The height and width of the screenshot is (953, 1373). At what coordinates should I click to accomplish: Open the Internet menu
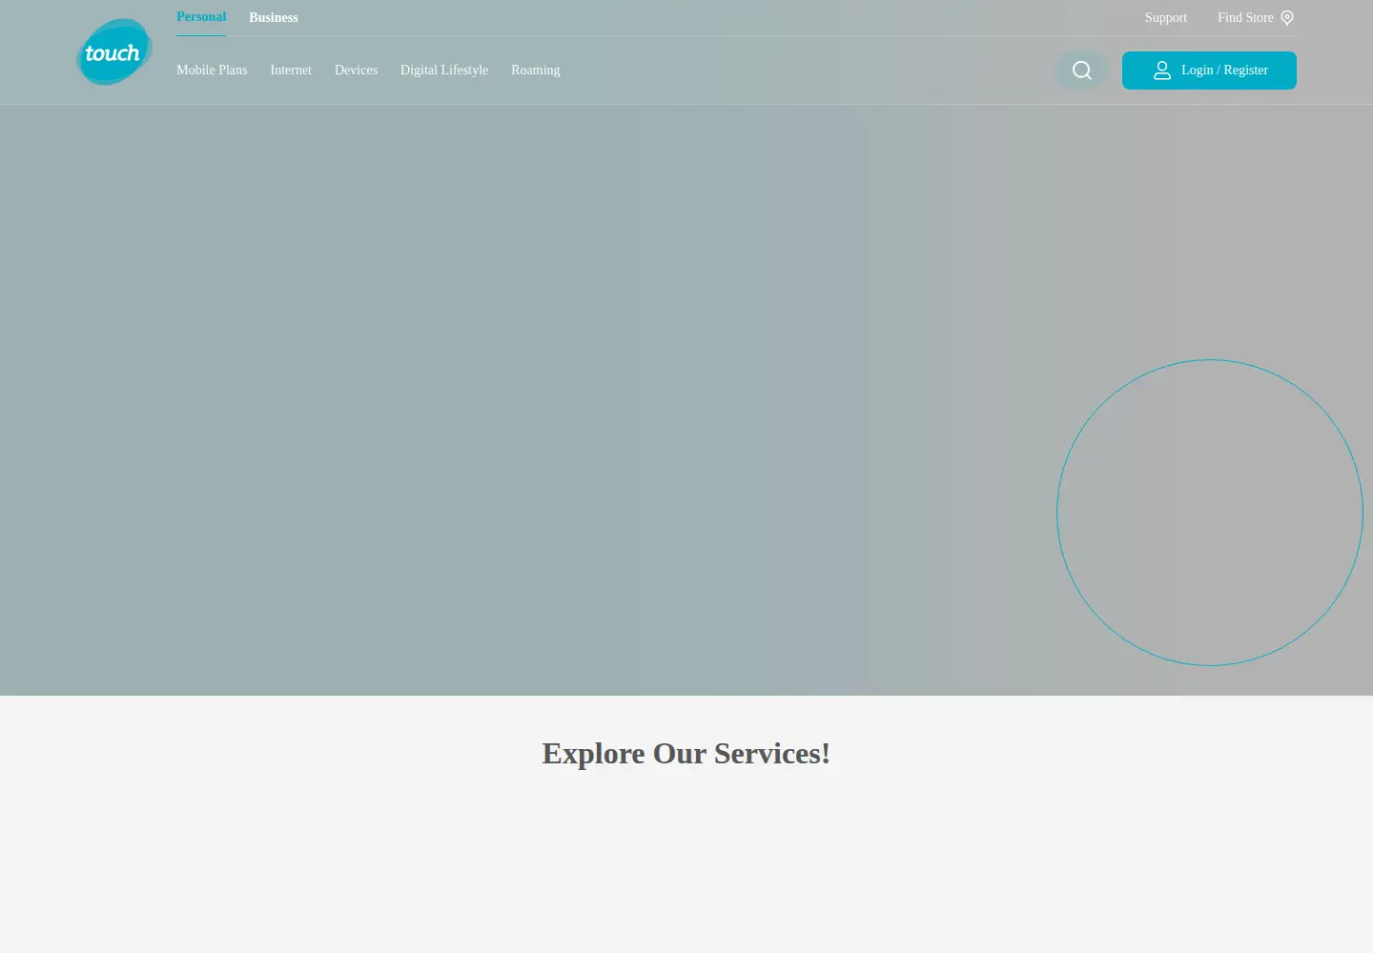pos(291,71)
